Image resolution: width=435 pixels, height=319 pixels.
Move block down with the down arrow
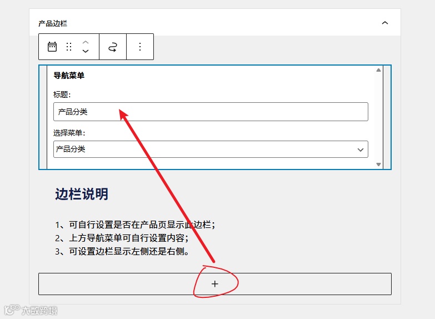pyautogui.click(x=86, y=51)
